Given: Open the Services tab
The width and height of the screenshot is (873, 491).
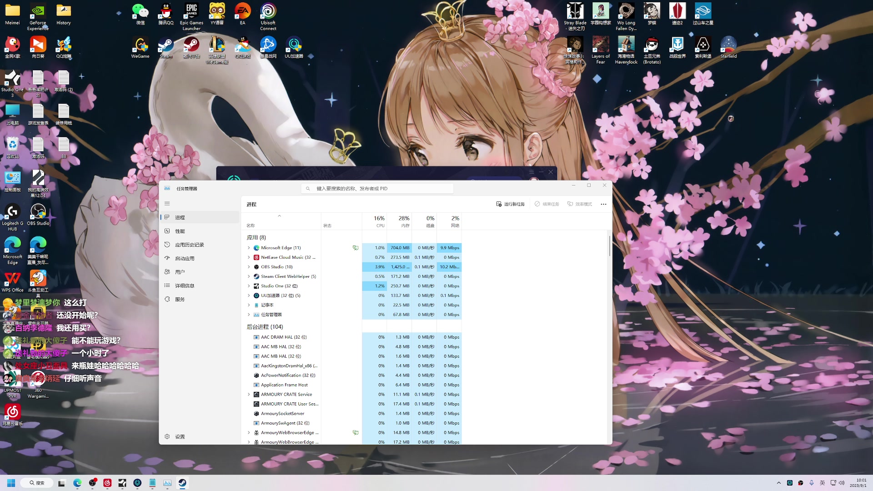Looking at the screenshot, I should click(x=200, y=299).
